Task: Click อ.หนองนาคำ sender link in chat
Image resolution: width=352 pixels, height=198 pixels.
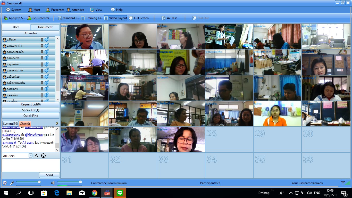Action: 10,143
